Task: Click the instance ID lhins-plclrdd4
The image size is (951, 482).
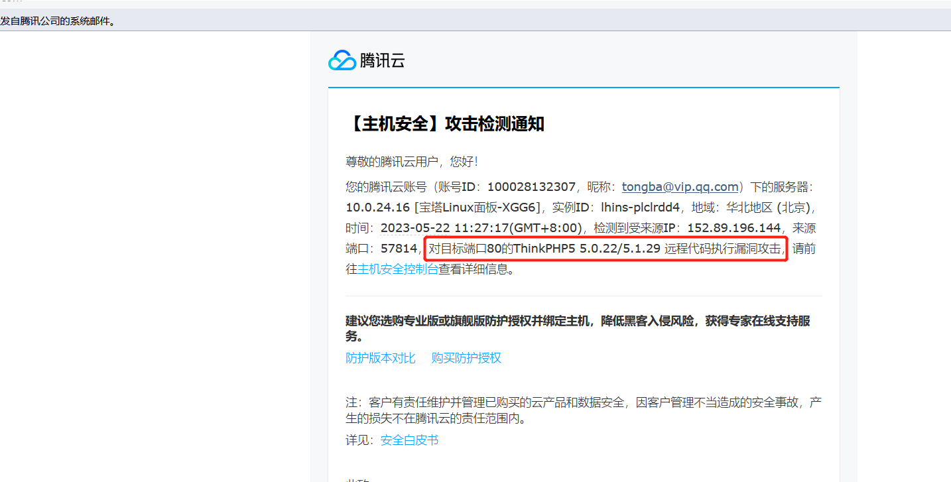Action: coord(640,208)
